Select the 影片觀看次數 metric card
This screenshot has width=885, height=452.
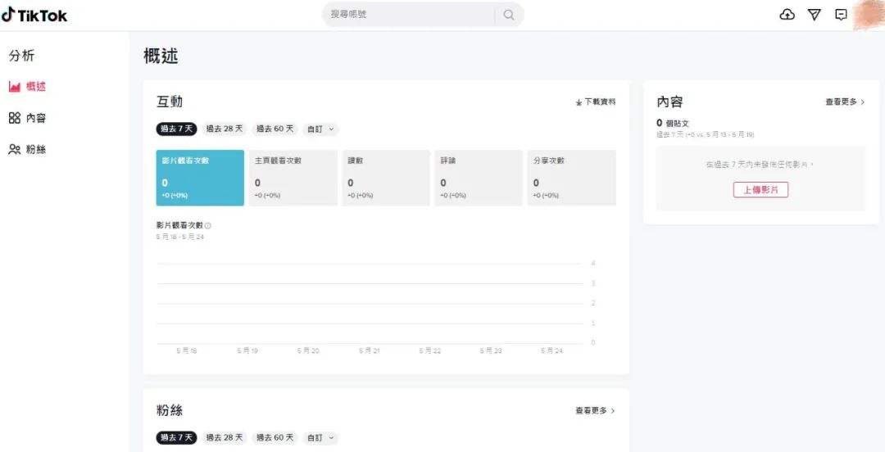(201, 178)
